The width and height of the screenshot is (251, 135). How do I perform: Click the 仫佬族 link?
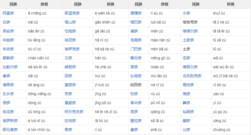(136, 76)
